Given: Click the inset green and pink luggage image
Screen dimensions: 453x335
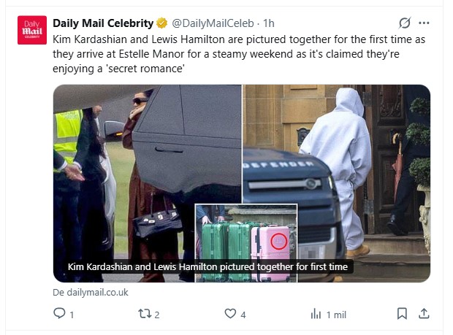Looking at the screenshot, I should pyautogui.click(x=246, y=234).
